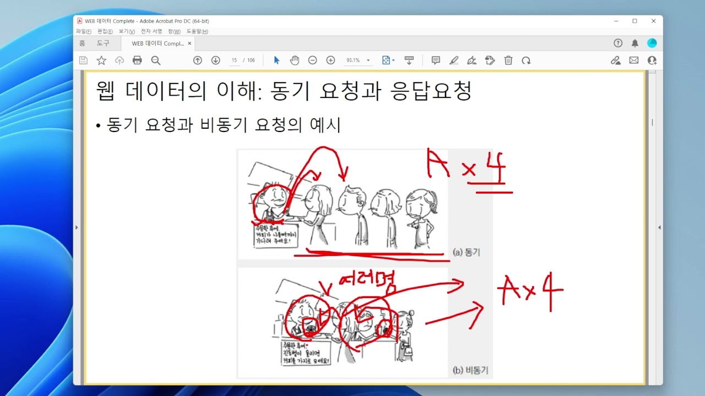
Task: Click the total page count 106
Action: [251, 60]
